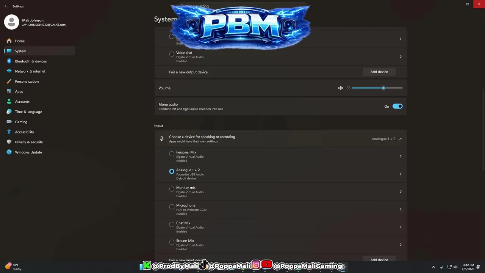The height and width of the screenshot is (273, 485).
Task: Click the Accounts person icon
Action: (9, 102)
